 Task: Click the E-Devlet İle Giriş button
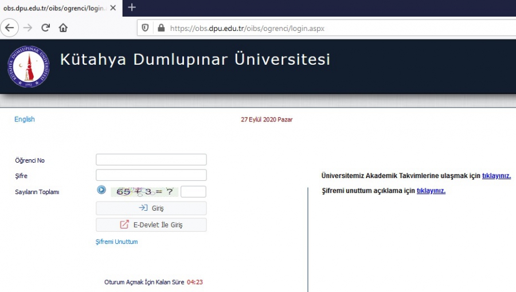click(151, 225)
